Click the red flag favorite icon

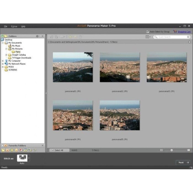click(21, 150)
